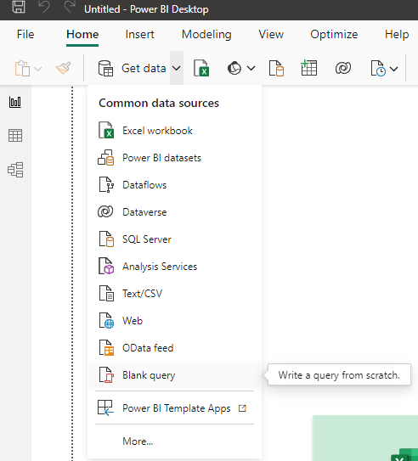Click the Dataverse swirl ribbon icon

pyautogui.click(x=343, y=68)
